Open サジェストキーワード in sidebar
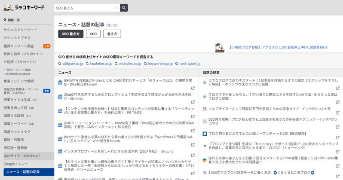 pos(20,30)
